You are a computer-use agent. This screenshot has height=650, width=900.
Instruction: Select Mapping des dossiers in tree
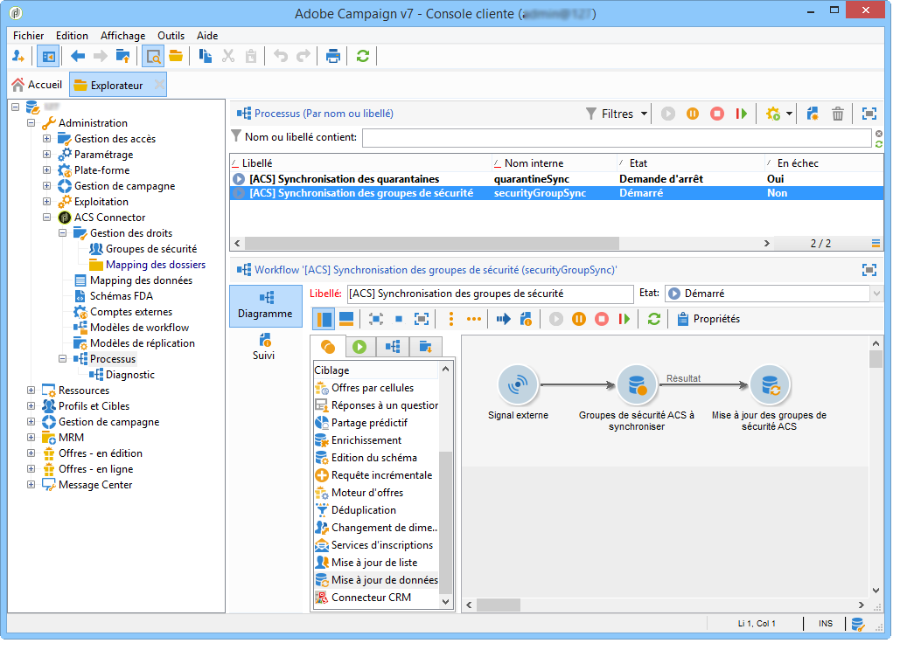156,265
